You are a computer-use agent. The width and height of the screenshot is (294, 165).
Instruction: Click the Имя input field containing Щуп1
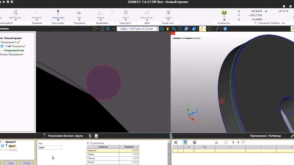[x=50, y=147]
